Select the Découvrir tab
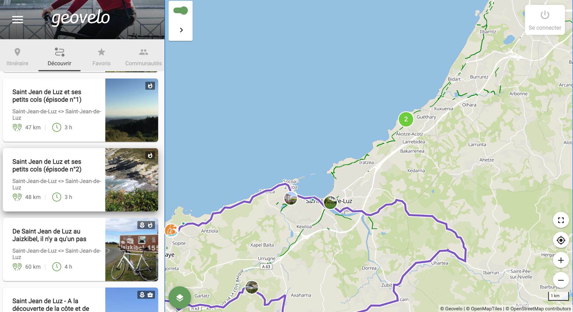Image resolution: width=573 pixels, height=312 pixels. (59, 57)
